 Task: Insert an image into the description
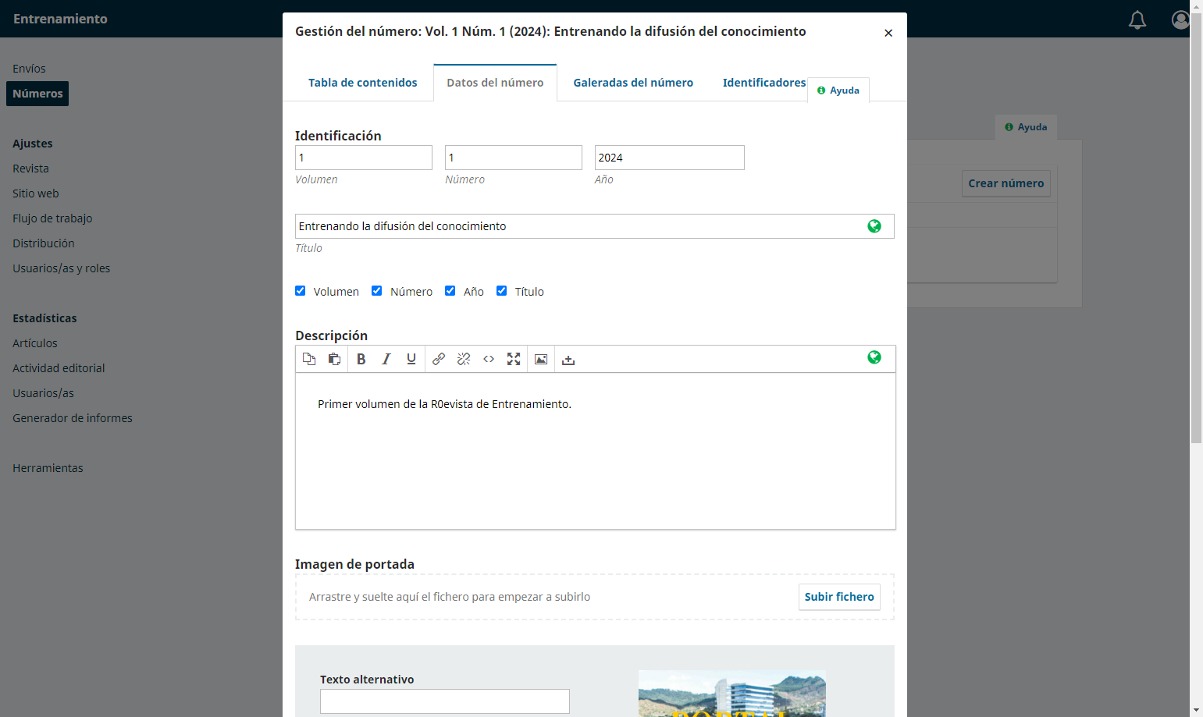pos(541,359)
